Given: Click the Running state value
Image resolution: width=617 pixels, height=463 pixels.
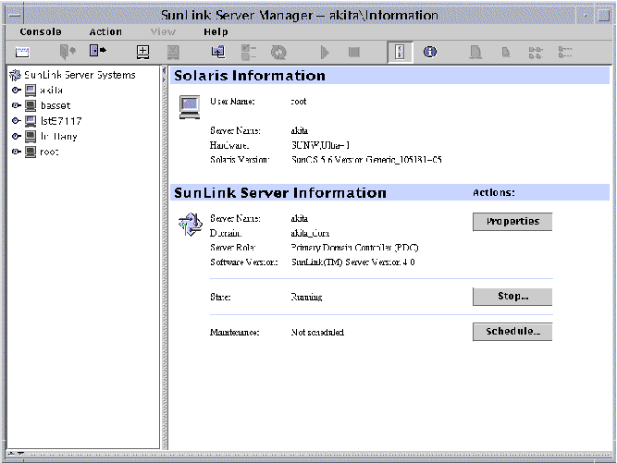Looking at the screenshot, I should [306, 297].
